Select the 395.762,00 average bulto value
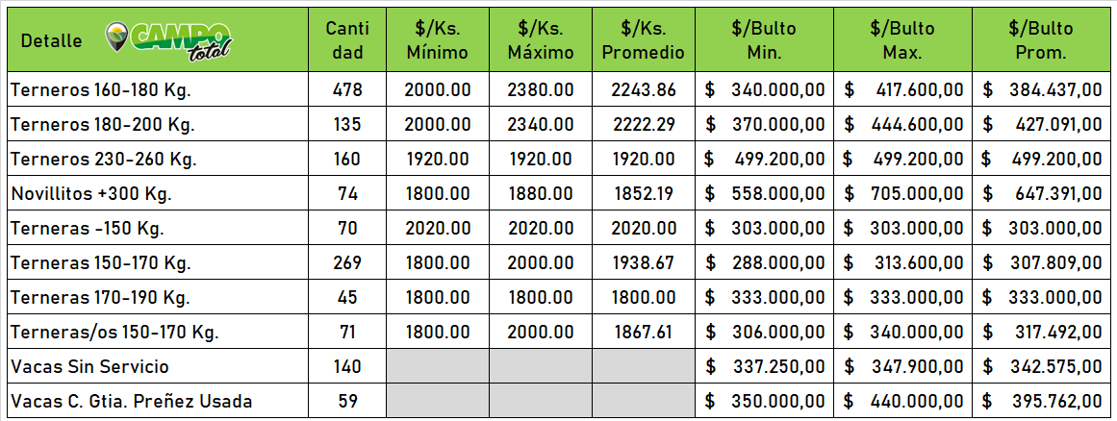 pyautogui.click(x=1058, y=402)
